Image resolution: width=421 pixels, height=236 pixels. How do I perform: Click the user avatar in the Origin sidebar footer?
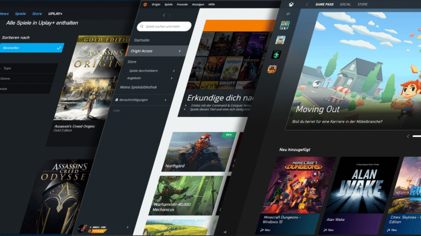click(x=82, y=228)
